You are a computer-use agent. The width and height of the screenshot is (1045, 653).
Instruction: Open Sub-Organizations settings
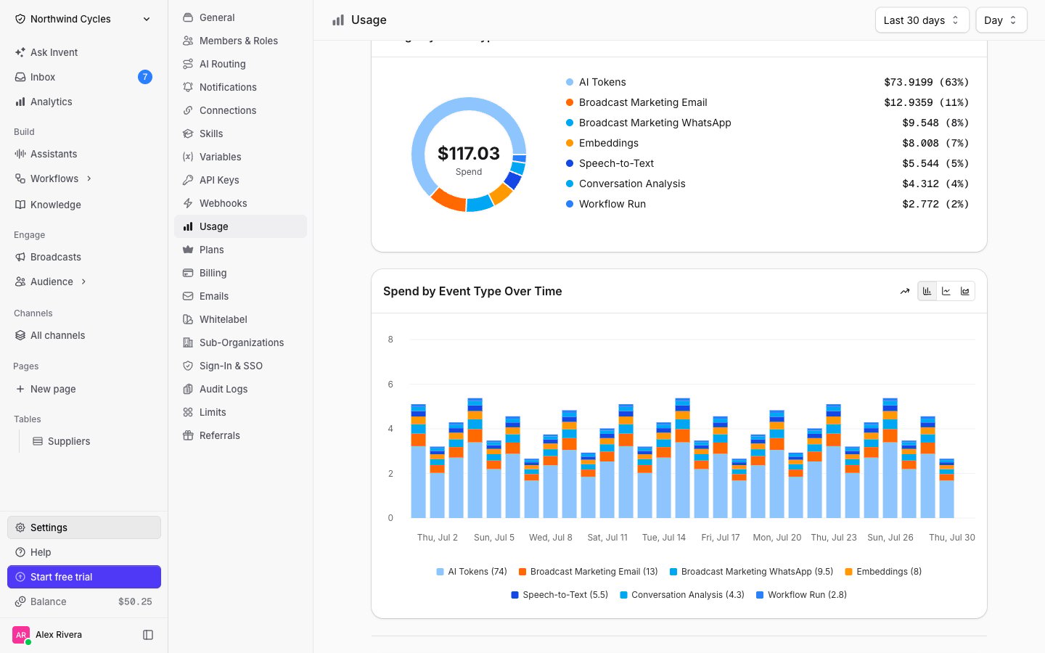(x=240, y=342)
